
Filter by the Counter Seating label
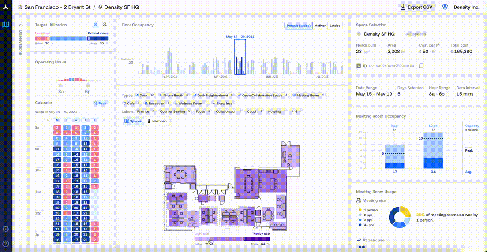[175, 111]
